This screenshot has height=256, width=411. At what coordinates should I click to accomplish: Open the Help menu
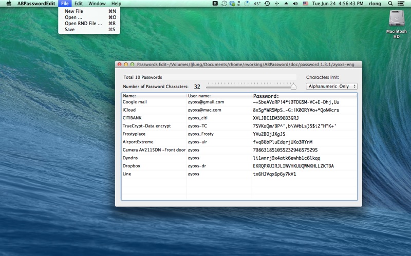point(116,4)
